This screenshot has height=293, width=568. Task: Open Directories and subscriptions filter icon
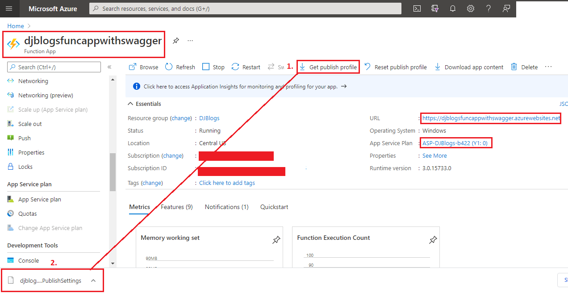click(x=435, y=8)
